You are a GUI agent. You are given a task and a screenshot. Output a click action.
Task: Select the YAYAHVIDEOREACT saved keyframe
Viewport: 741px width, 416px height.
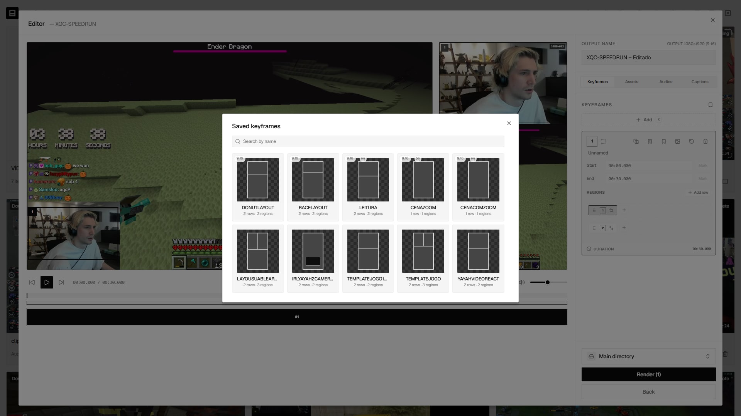[x=478, y=258]
